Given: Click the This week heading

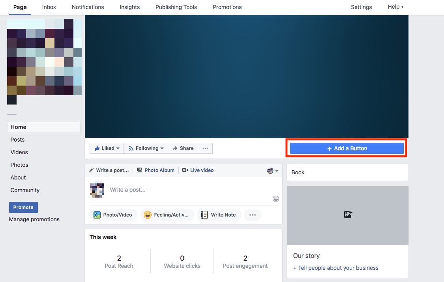Looking at the screenshot, I should click(x=103, y=237).
